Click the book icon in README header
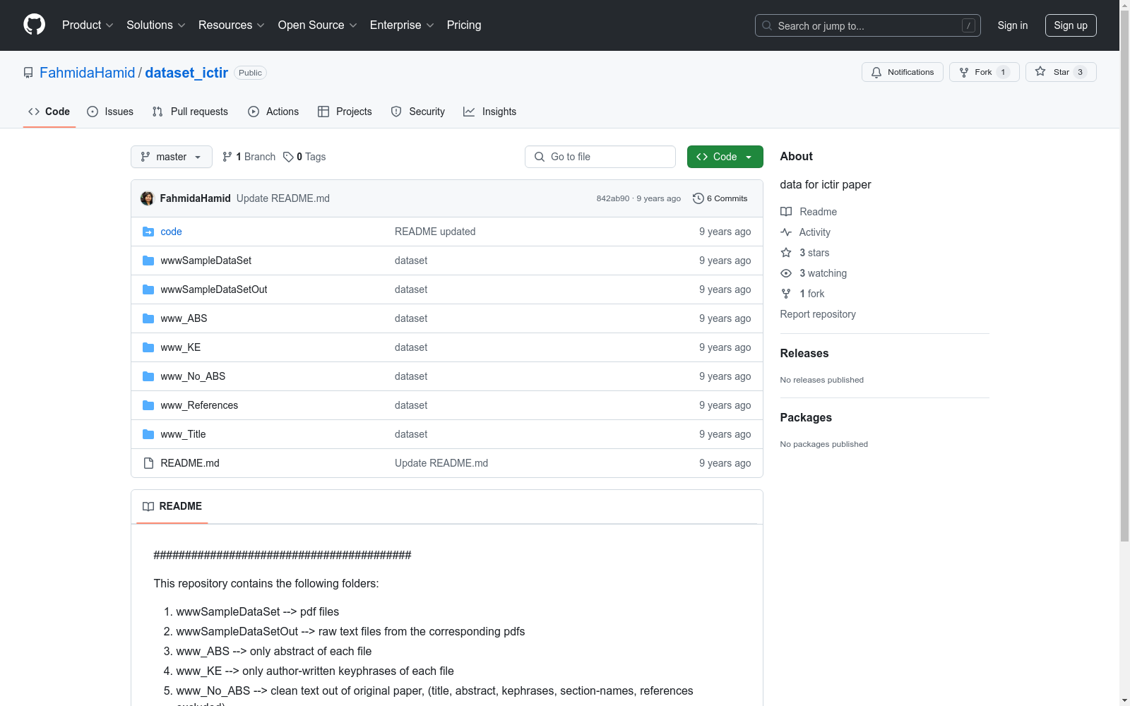The image size is (1130, 706). 148,506
